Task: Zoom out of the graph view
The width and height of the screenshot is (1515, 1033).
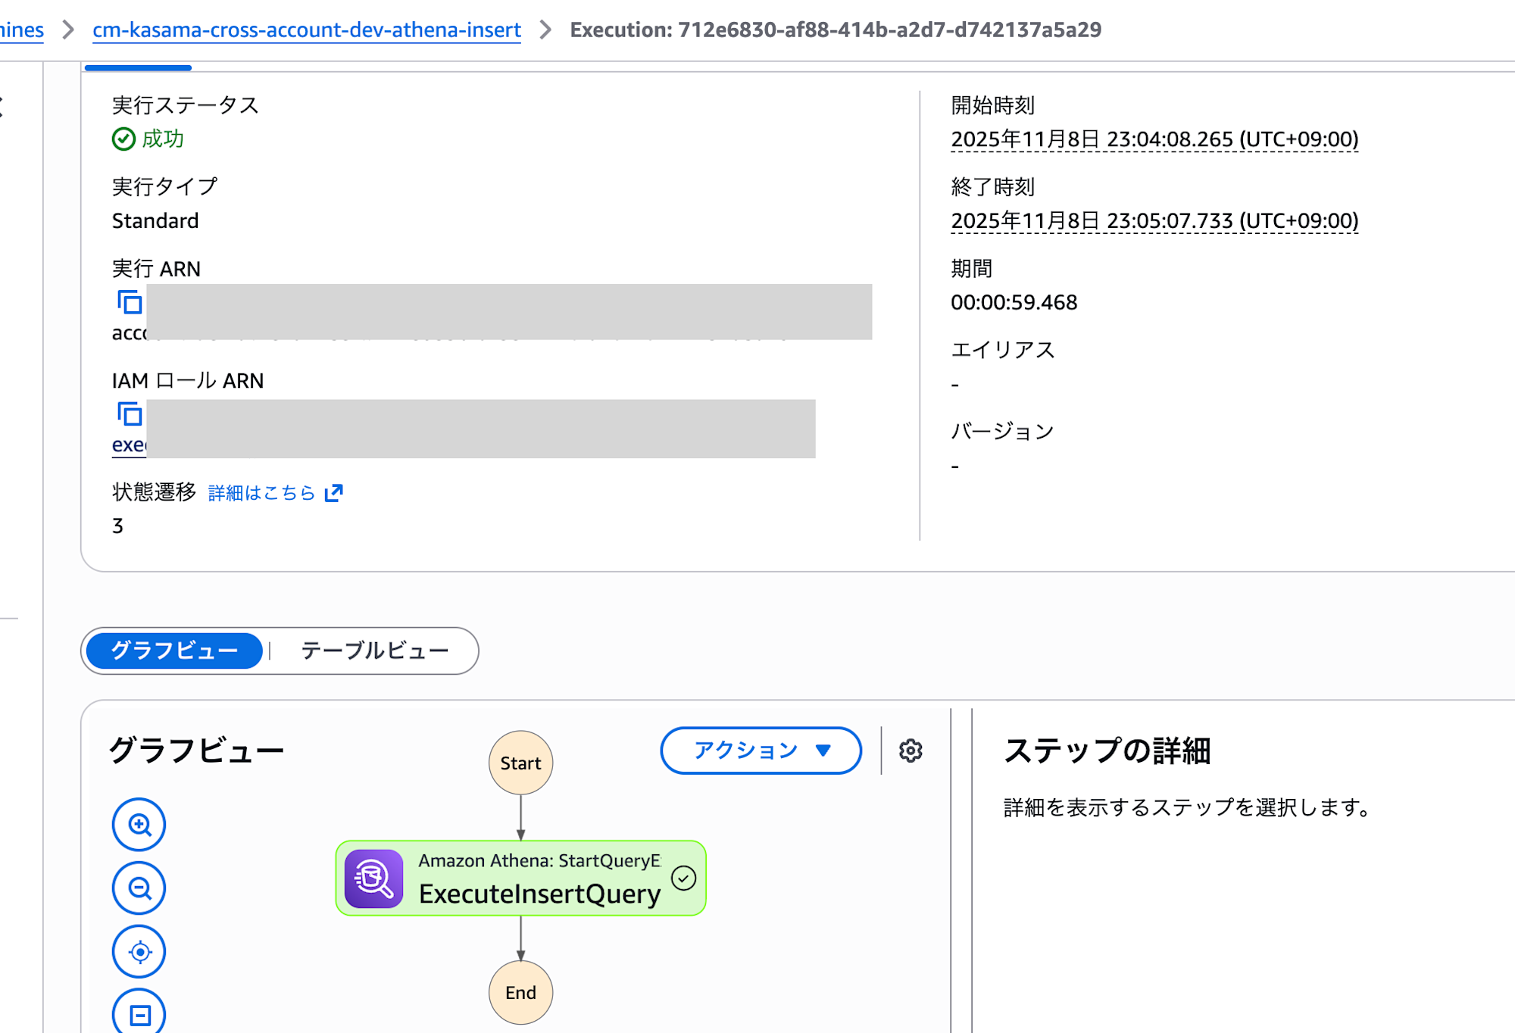Action: (138, 888)
